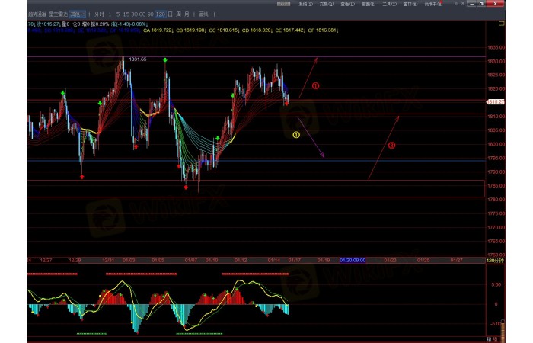Click the small square icon at chart top-right

(500, 24)
